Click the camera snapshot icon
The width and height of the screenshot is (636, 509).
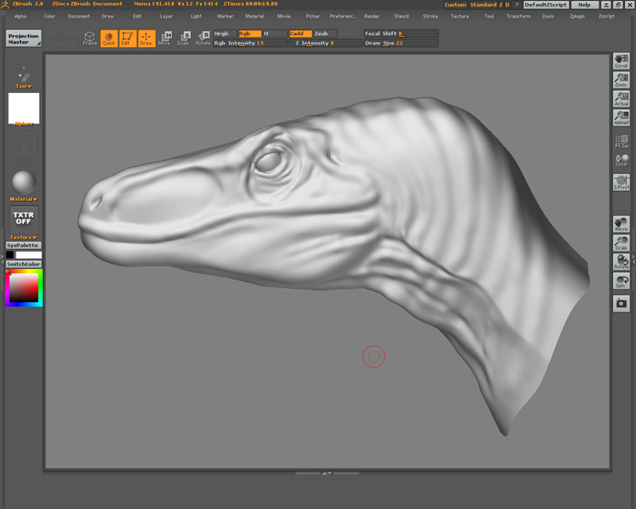coord(621,303)
